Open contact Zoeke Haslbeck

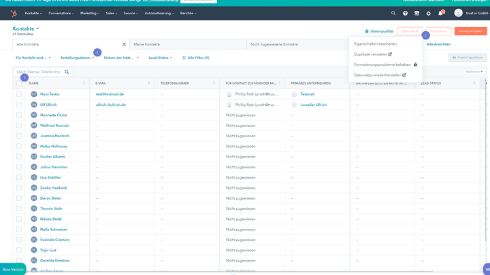click(54, 187)
